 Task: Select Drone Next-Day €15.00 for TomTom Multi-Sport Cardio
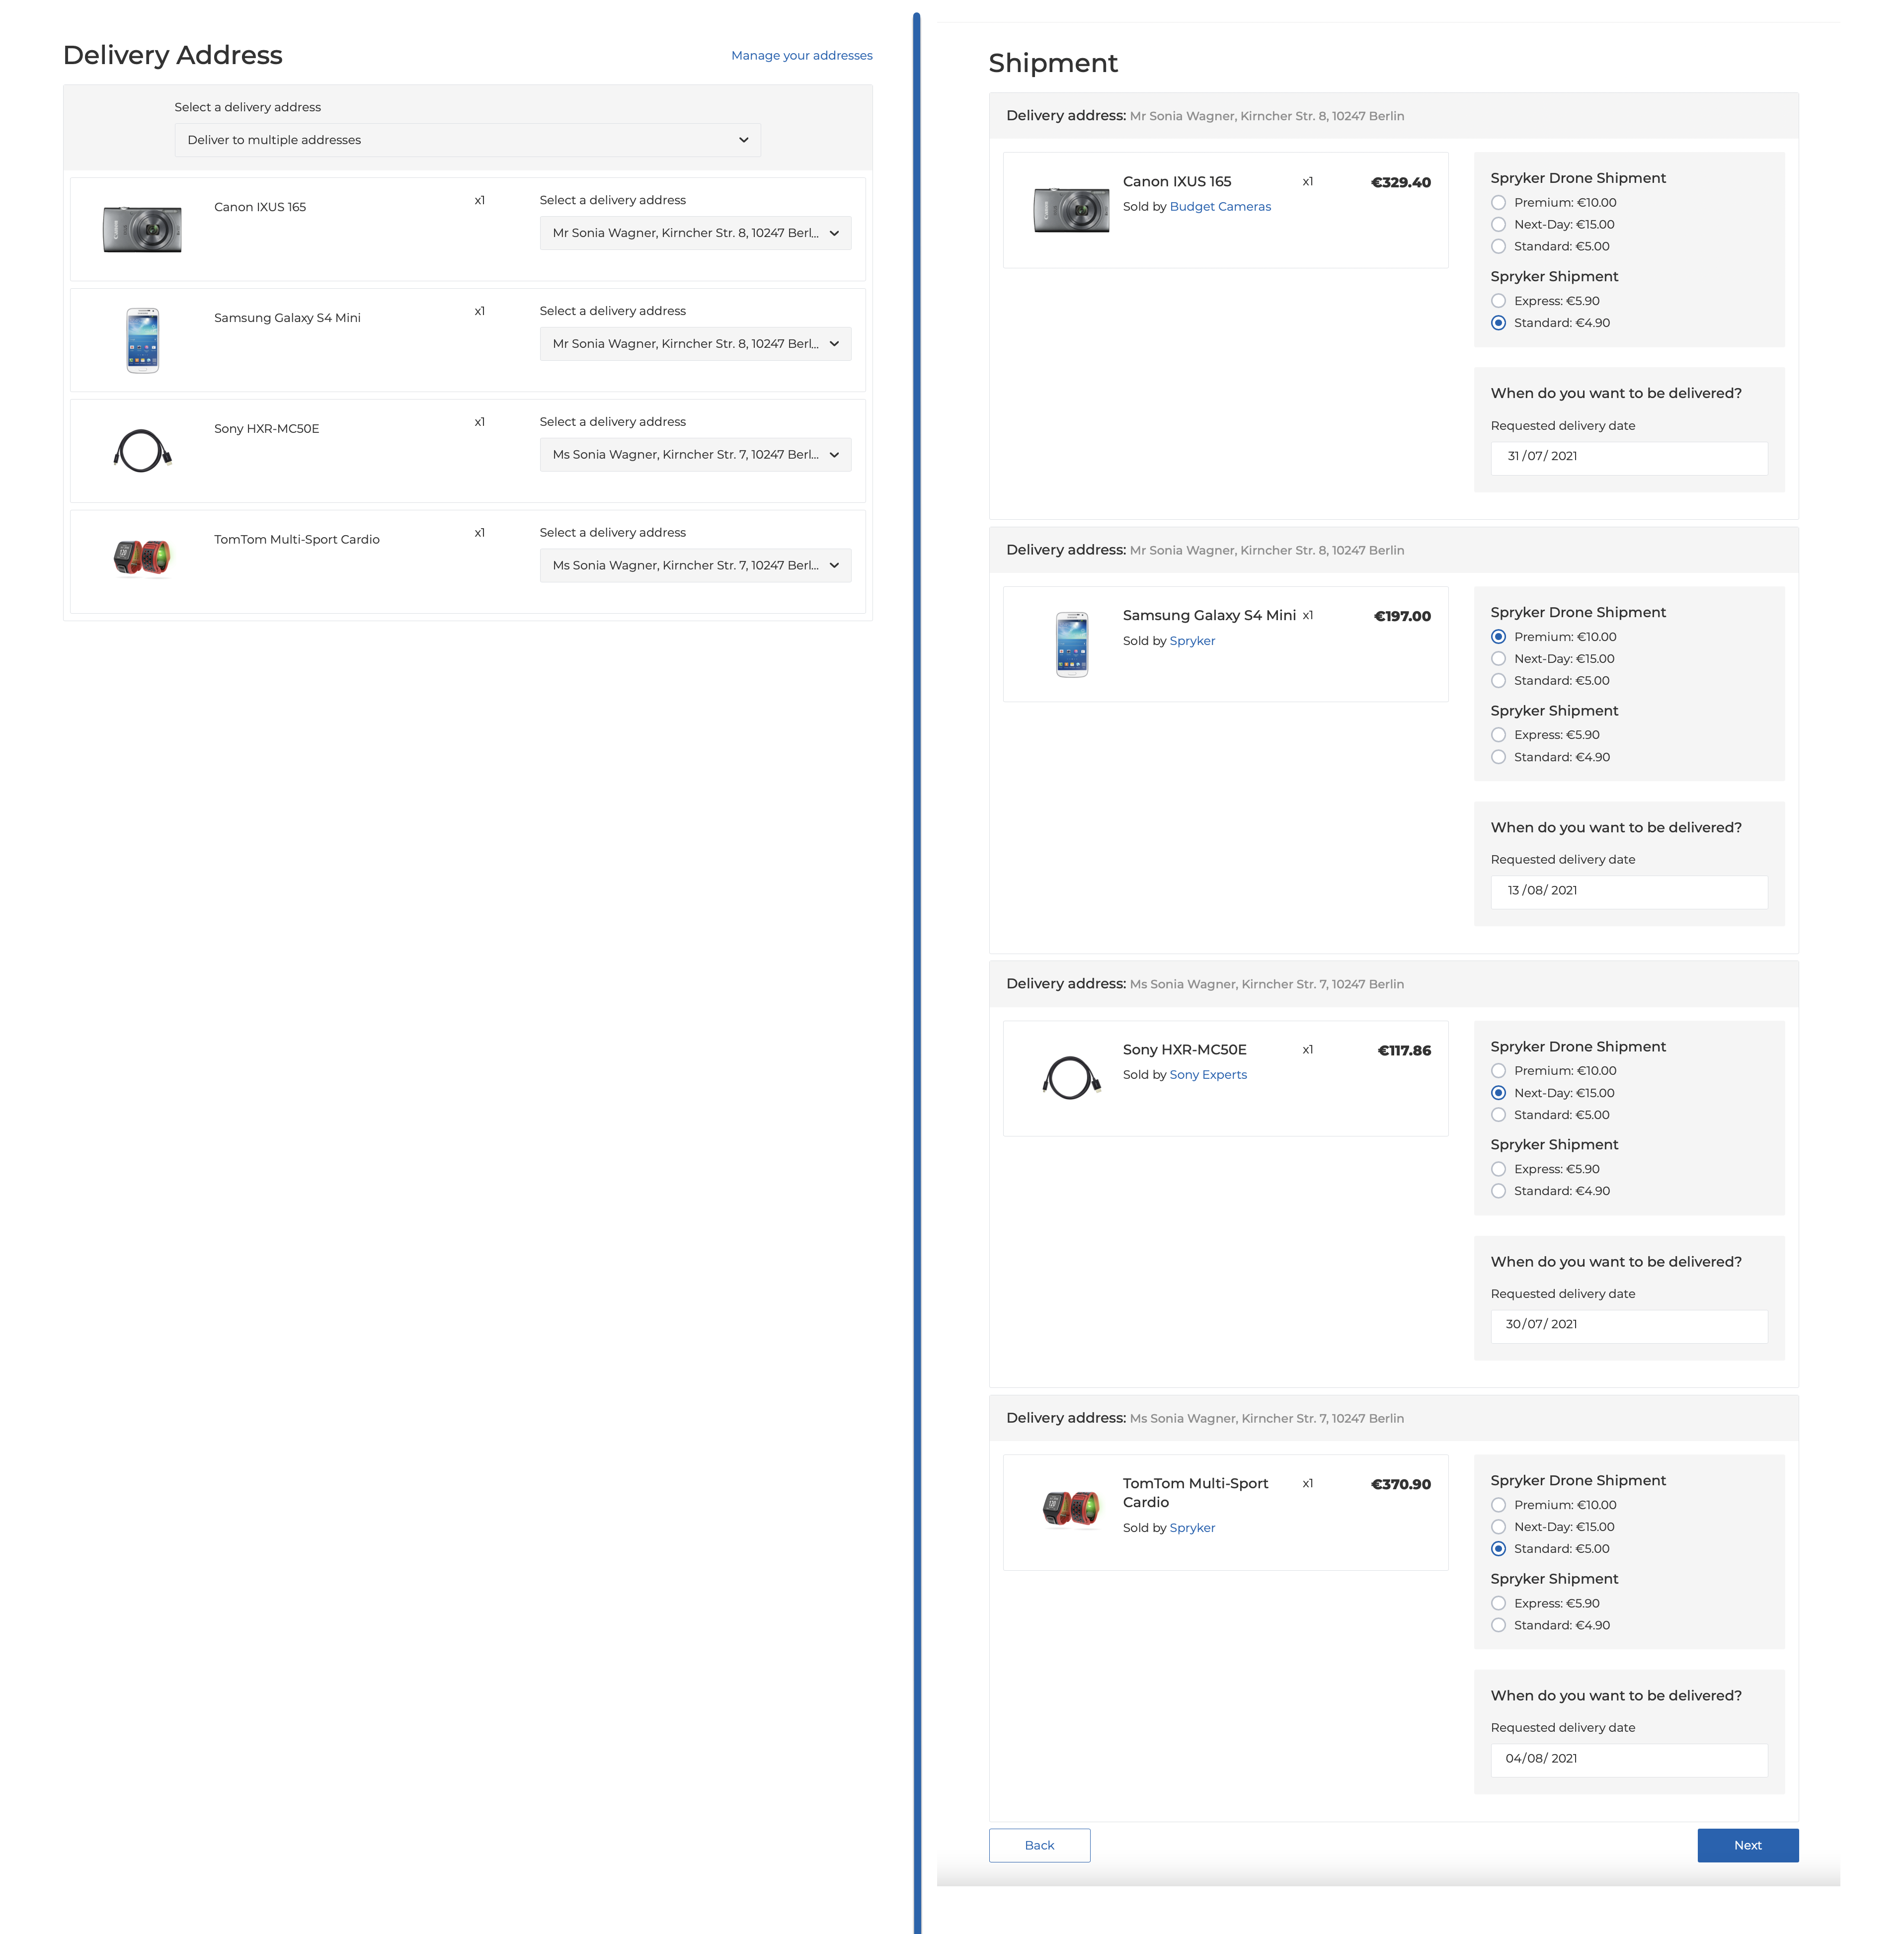(x=1498, y=1527)
